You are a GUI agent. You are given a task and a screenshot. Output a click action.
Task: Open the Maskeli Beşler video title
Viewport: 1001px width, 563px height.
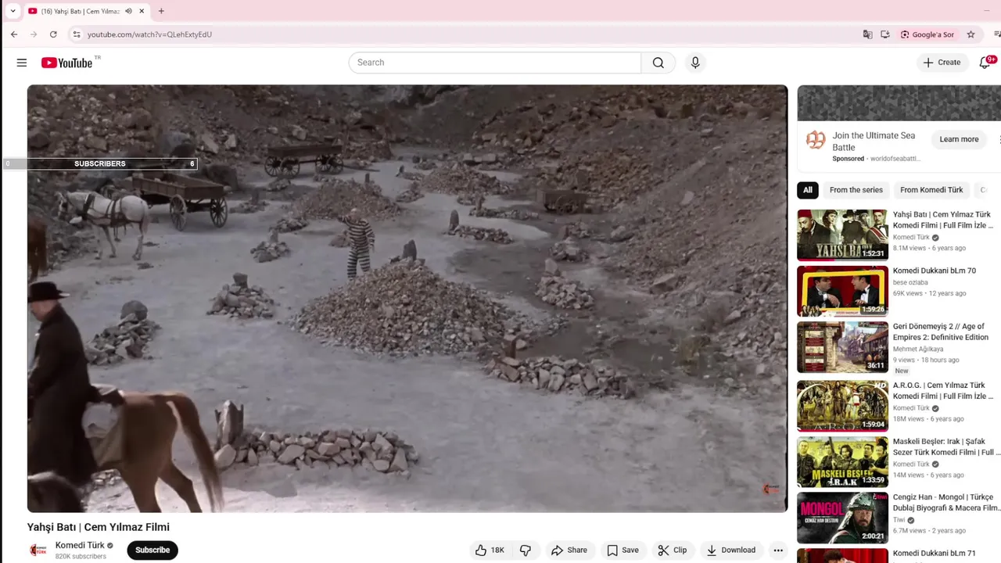(x=946, y=446)
